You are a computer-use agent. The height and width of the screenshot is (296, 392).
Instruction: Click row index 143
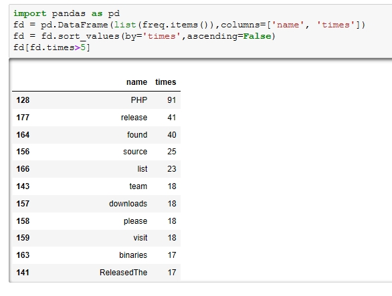point(23,186)
